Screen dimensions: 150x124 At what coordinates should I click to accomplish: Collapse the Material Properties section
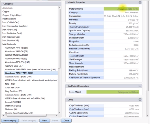click(140, 2)
